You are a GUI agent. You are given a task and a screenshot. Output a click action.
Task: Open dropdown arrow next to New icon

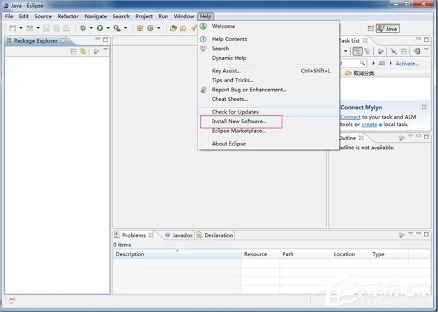click(21, 28)
